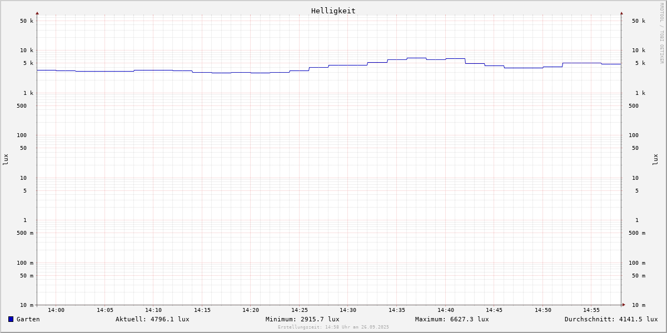Click the 14:40 tick label

[445, 310]
